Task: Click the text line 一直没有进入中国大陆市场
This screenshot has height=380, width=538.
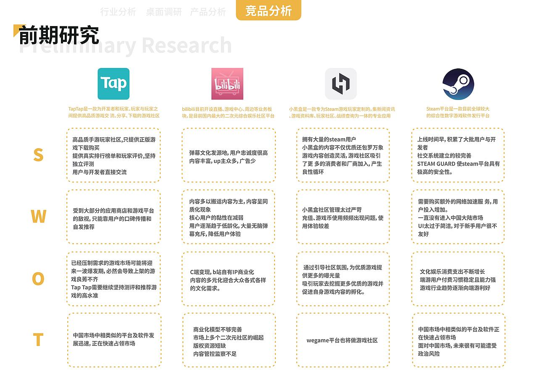Action: [450, 218]
